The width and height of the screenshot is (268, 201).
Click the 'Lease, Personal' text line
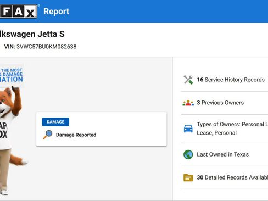point(216,133)
